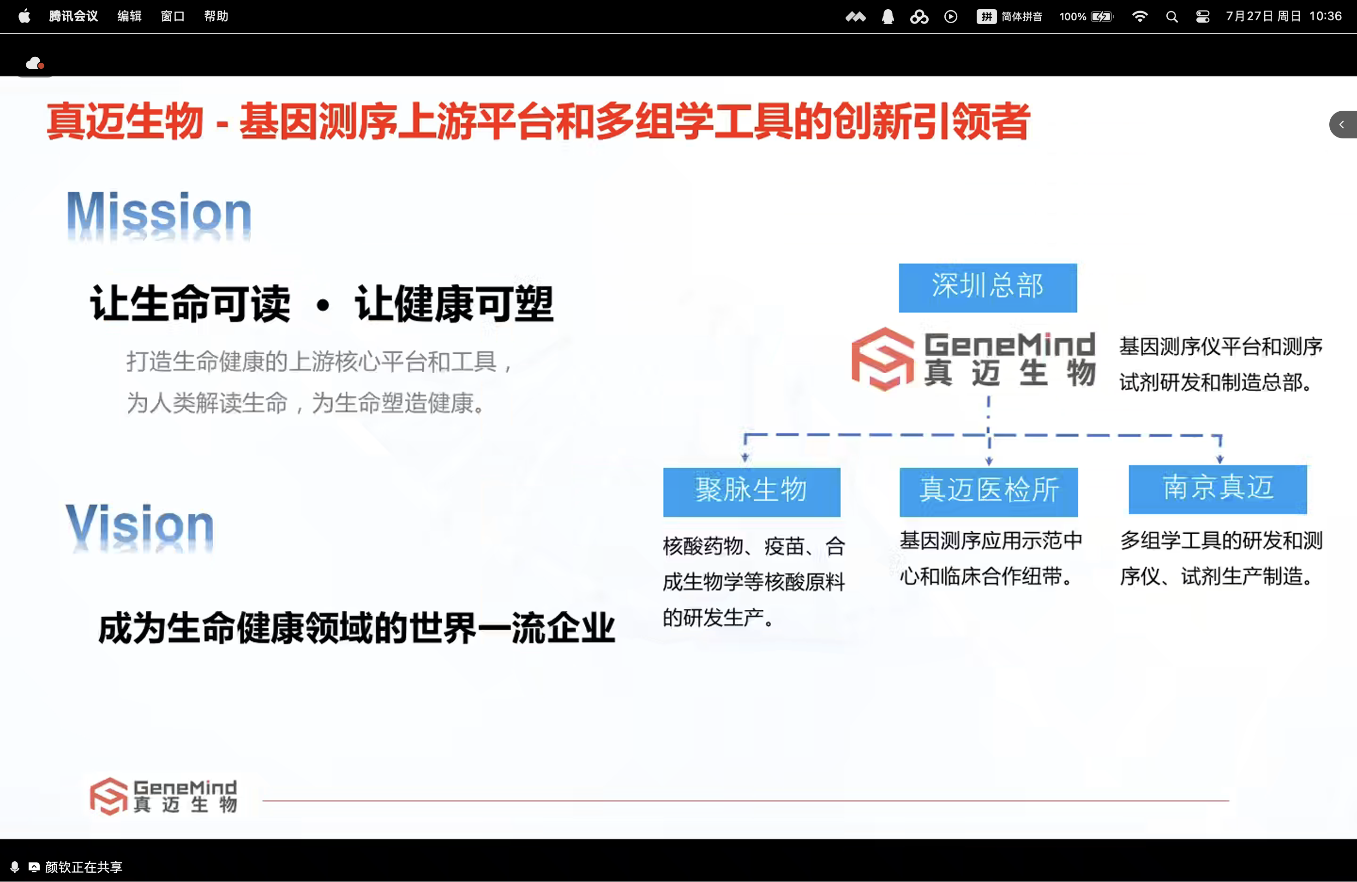Image resolution: width=1357 pixels, height=882 pixels.
Task: Click the 南京真迈 box
Action: coord(1218,489)
